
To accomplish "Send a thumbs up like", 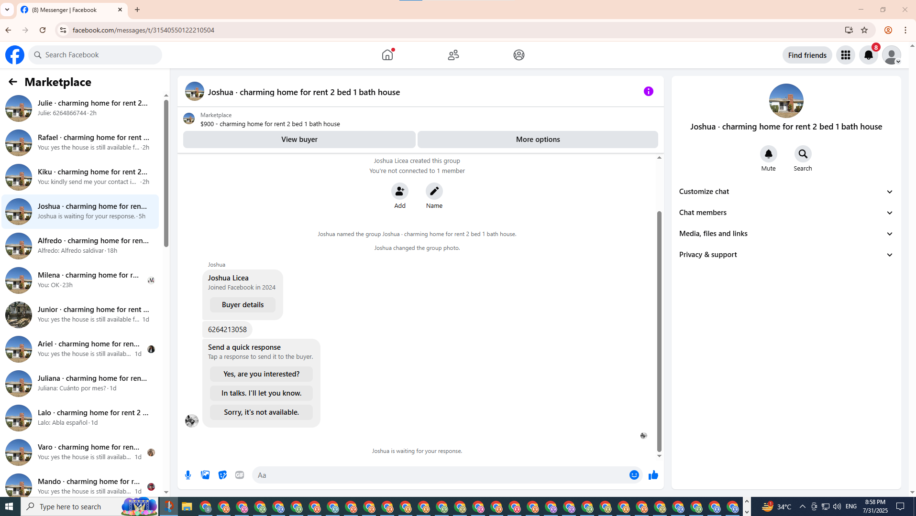I will click(x=653, y=475).
